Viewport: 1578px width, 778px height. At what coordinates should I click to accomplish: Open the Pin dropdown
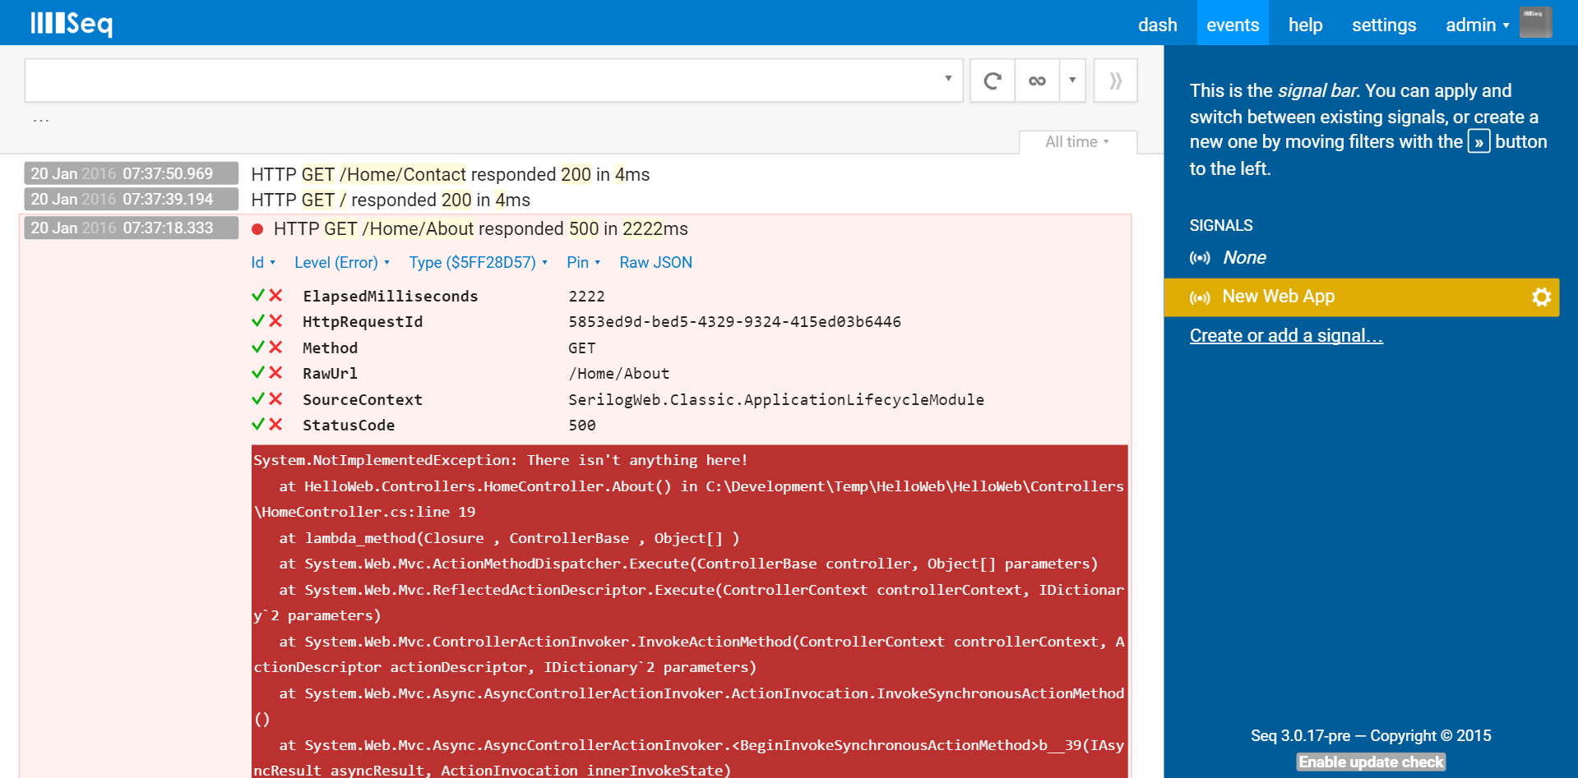(x=584, y=262)
